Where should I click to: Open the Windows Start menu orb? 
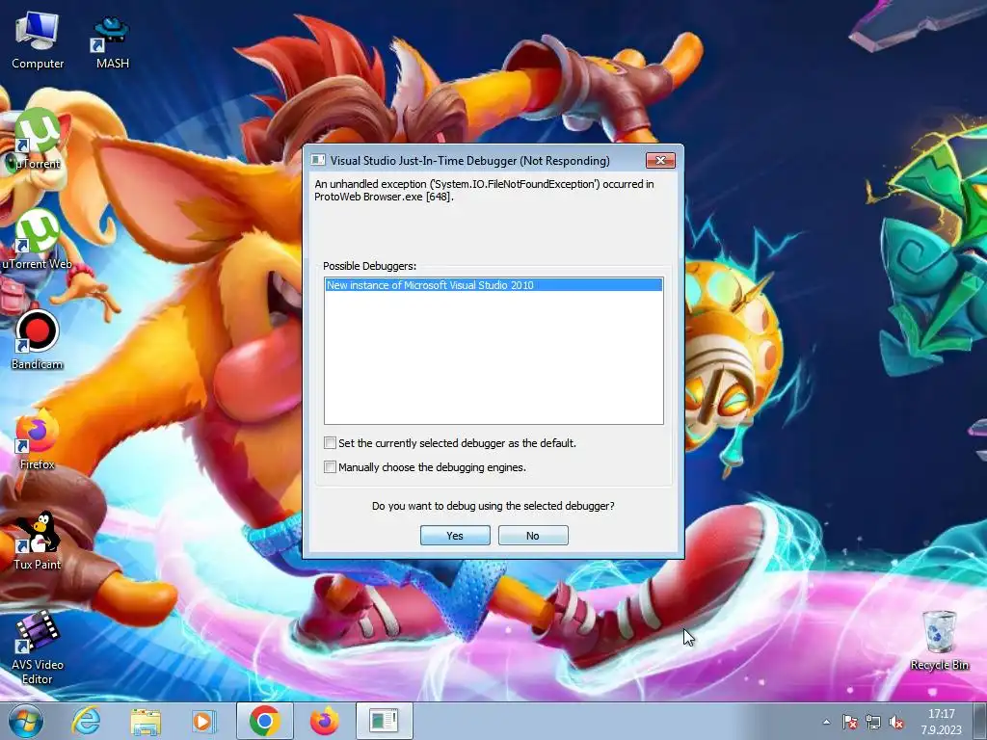(26, 721)
